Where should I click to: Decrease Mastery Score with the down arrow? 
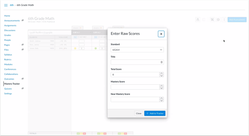coord(162,88)
